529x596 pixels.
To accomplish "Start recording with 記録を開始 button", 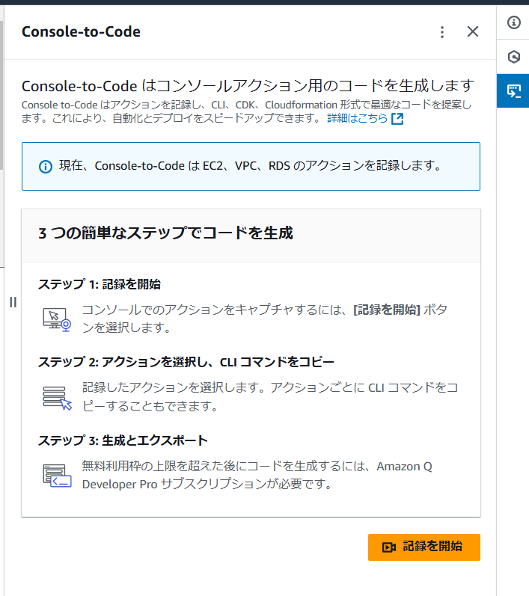I will pos(424,547).
